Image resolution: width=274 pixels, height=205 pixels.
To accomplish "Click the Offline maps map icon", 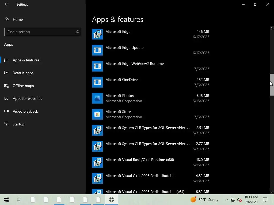I will 6,86.
